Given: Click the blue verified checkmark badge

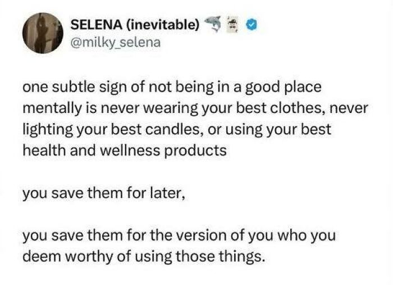Looking at the screenshot, I should 253,26.
